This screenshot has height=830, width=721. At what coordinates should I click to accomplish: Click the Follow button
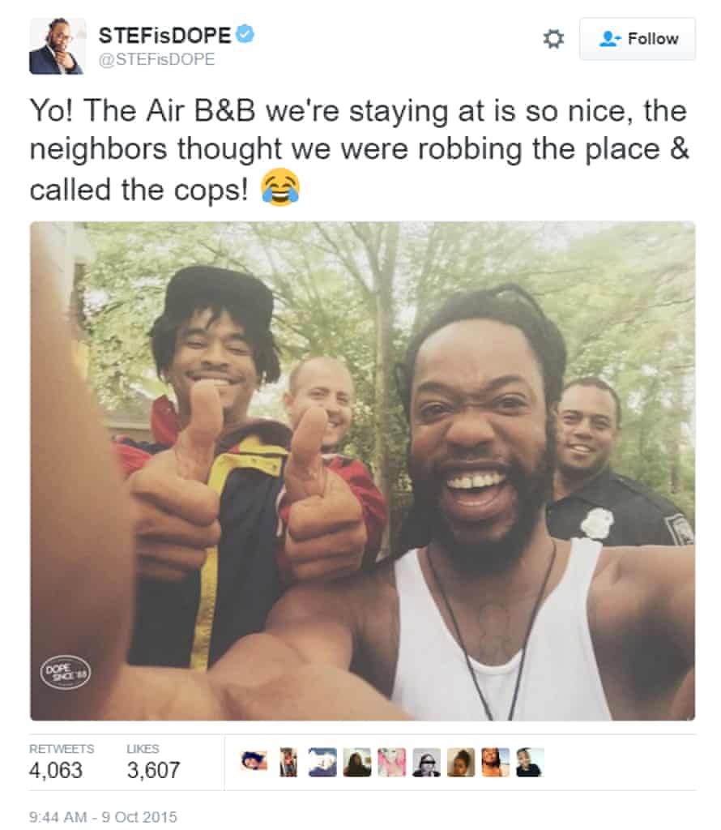(x=638, y=39)
